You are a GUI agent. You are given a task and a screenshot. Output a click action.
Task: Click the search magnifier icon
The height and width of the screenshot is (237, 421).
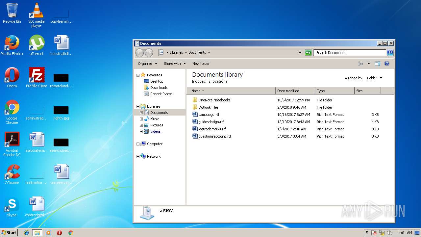390,53
